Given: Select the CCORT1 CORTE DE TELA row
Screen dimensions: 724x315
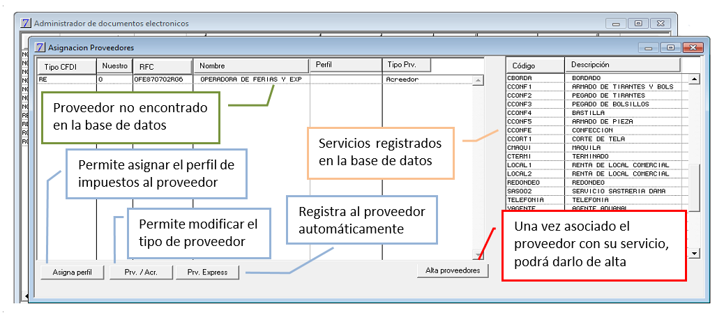Looking at the screenshot, I should coord(597,139).
